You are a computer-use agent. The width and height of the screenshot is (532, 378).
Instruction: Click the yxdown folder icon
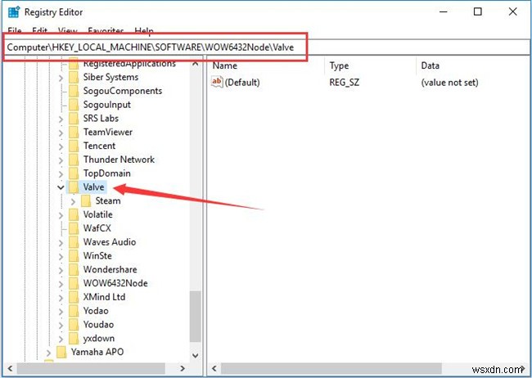click(74, 338)
